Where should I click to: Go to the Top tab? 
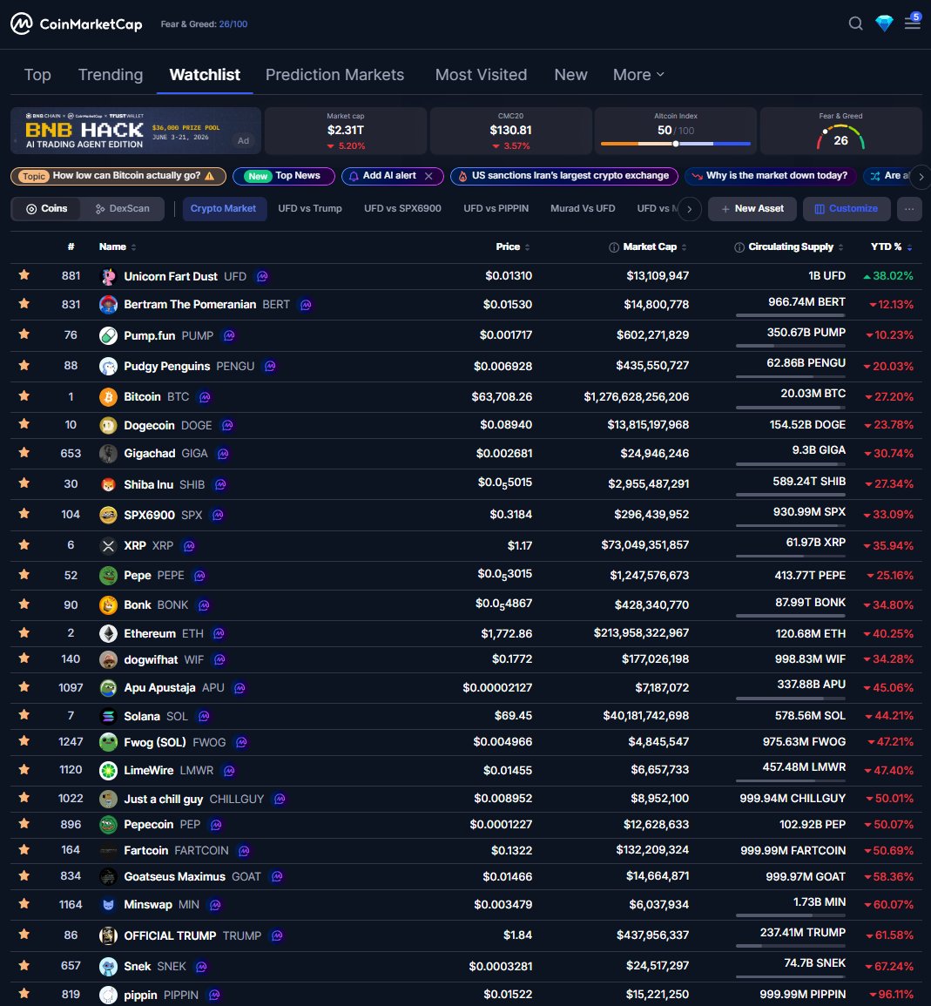(37, 75)
